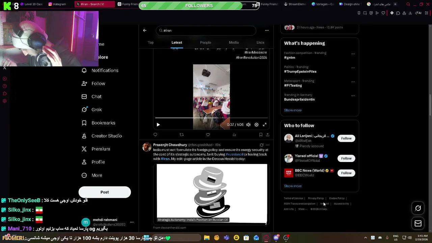Open Prasenjit Chowdhury's profile picture
This screenshot has height=243, width=432.
pyautogui.click(x=147, y=147)
